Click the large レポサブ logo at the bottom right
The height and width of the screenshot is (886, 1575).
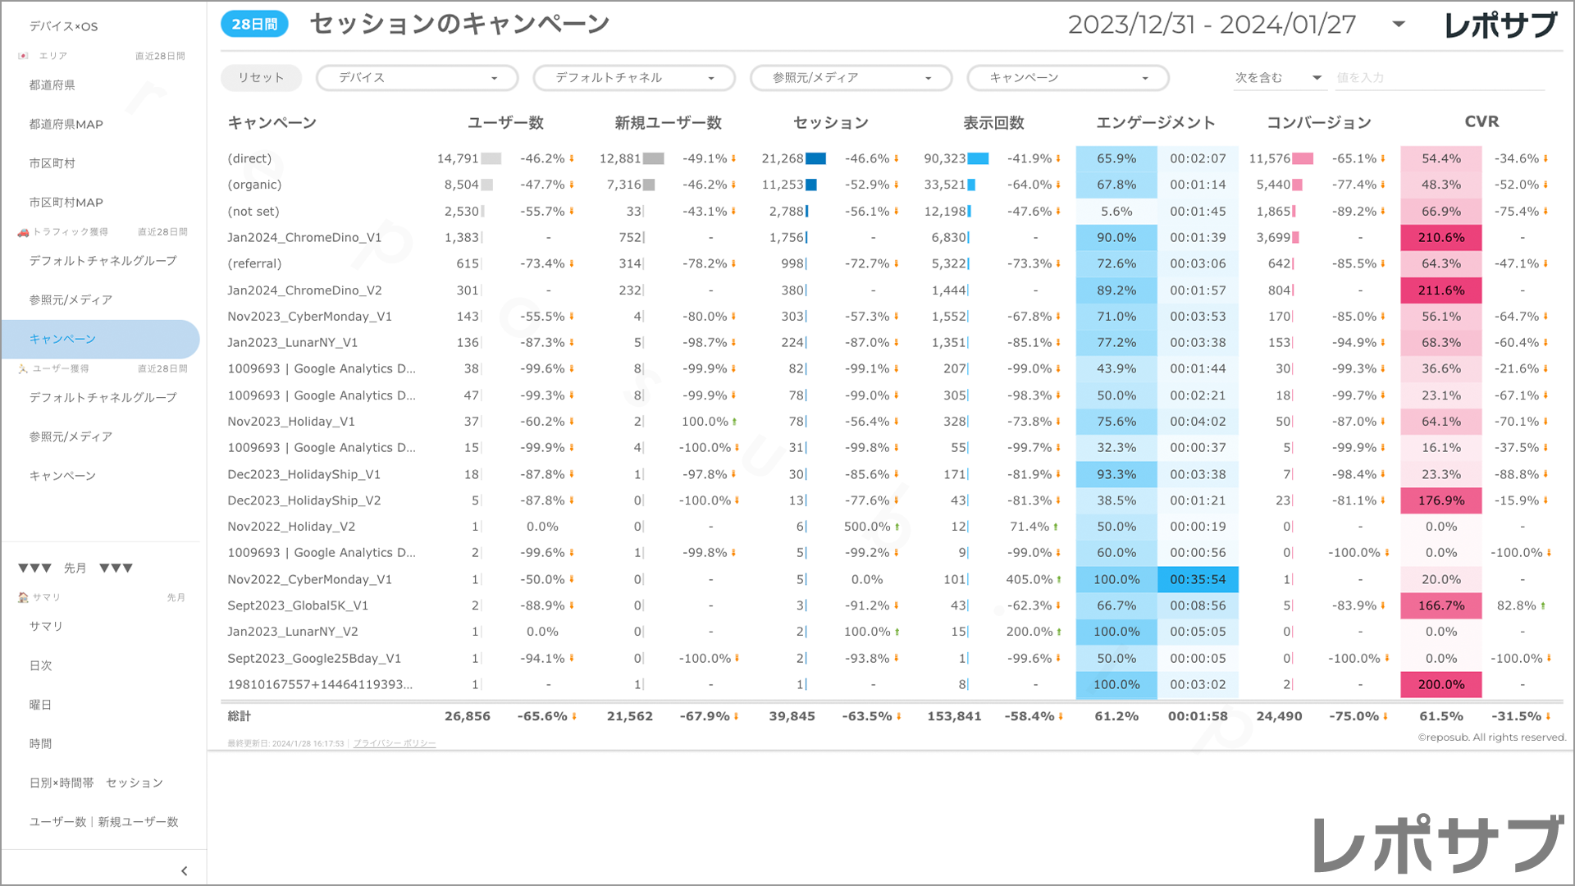pos(1437,845)
